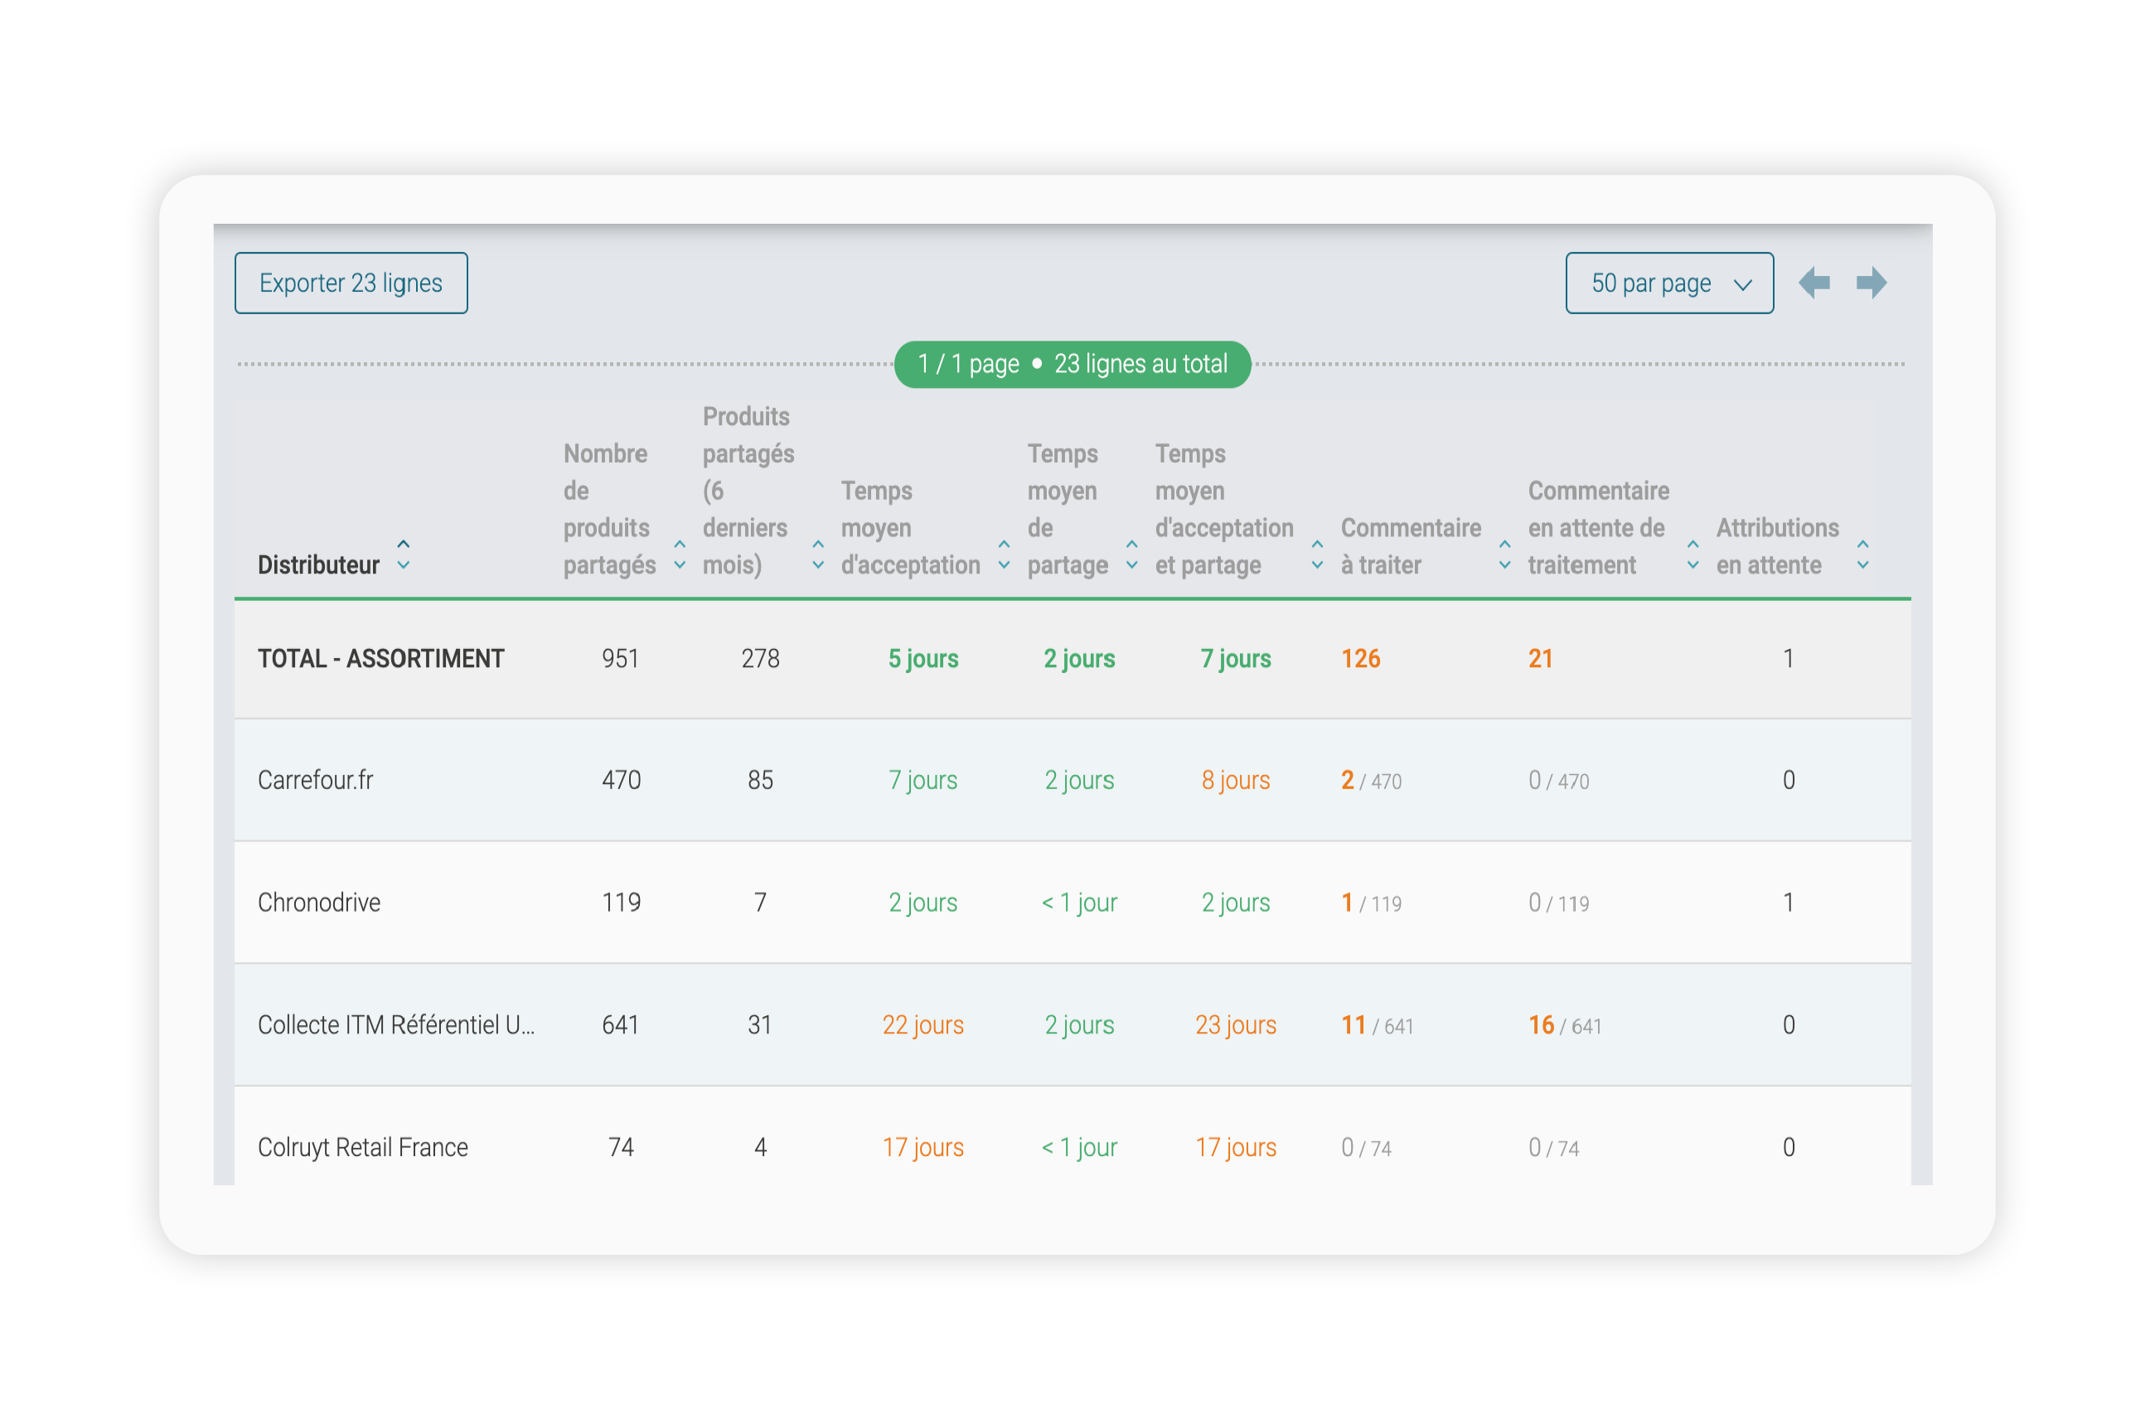Sort by Temps moyen de partage column
This screenshot has height=1409, width=2155.
tap(1132, 554)
